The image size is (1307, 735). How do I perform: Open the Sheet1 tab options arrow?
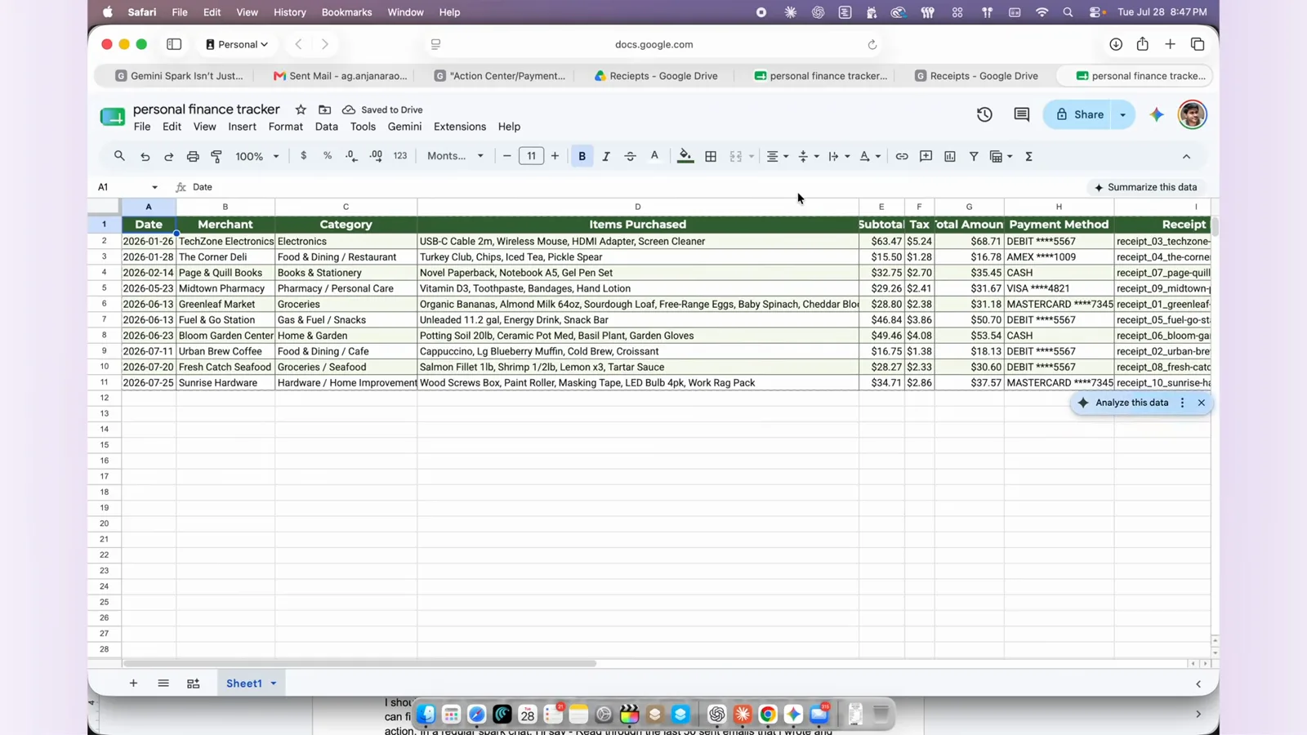click(274, 684)
